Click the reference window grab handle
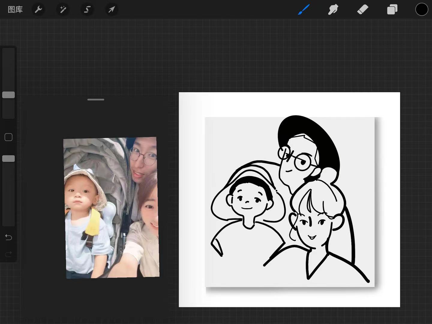The height and width of the screenshot is (324, 432). 96,100
